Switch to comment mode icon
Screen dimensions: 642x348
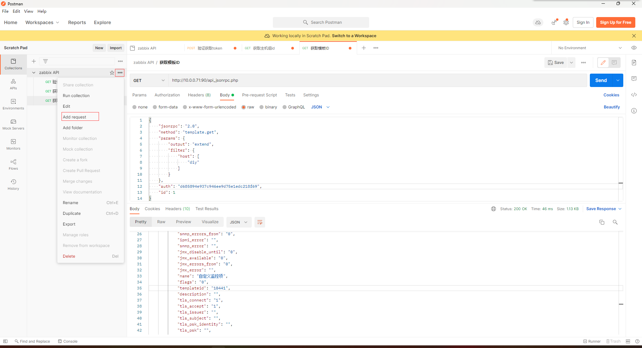[614, 63]
